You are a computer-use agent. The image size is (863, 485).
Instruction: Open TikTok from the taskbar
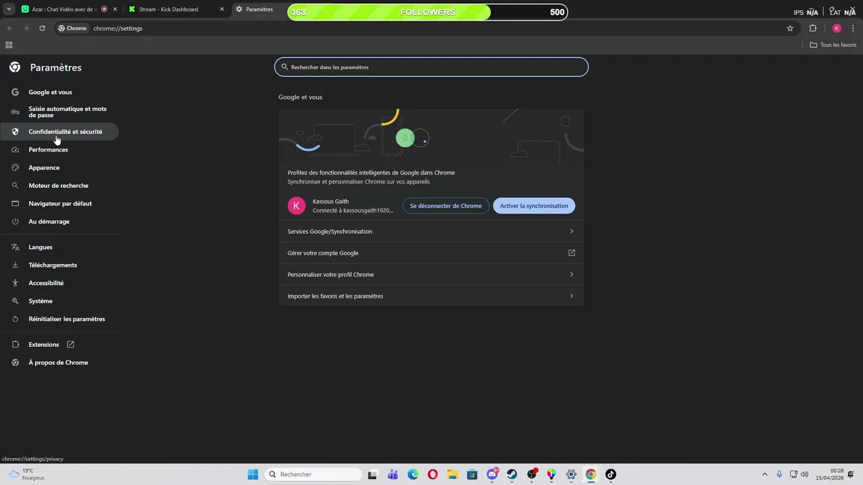click(611, 474)
